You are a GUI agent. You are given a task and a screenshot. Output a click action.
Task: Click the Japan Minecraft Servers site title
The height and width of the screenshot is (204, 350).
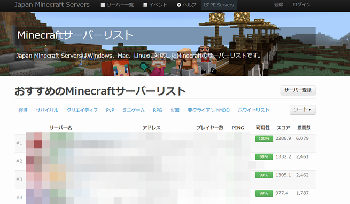tap(52, 5)
